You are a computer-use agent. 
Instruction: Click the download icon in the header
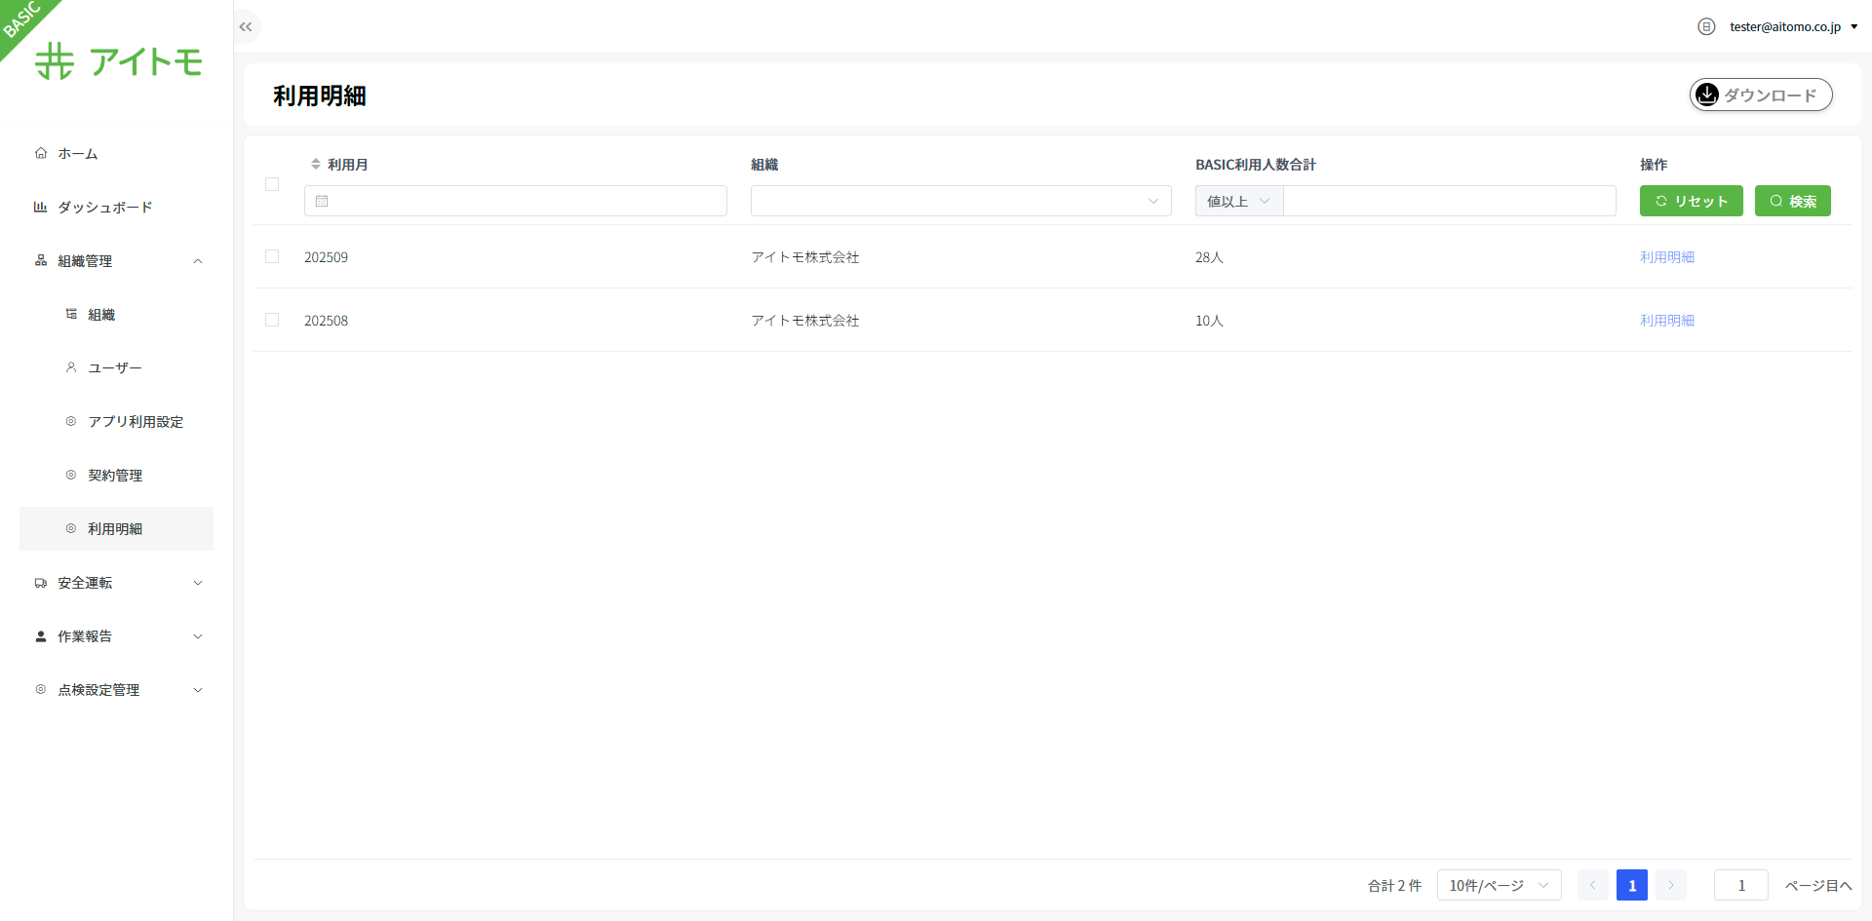tap(1707, 95)
